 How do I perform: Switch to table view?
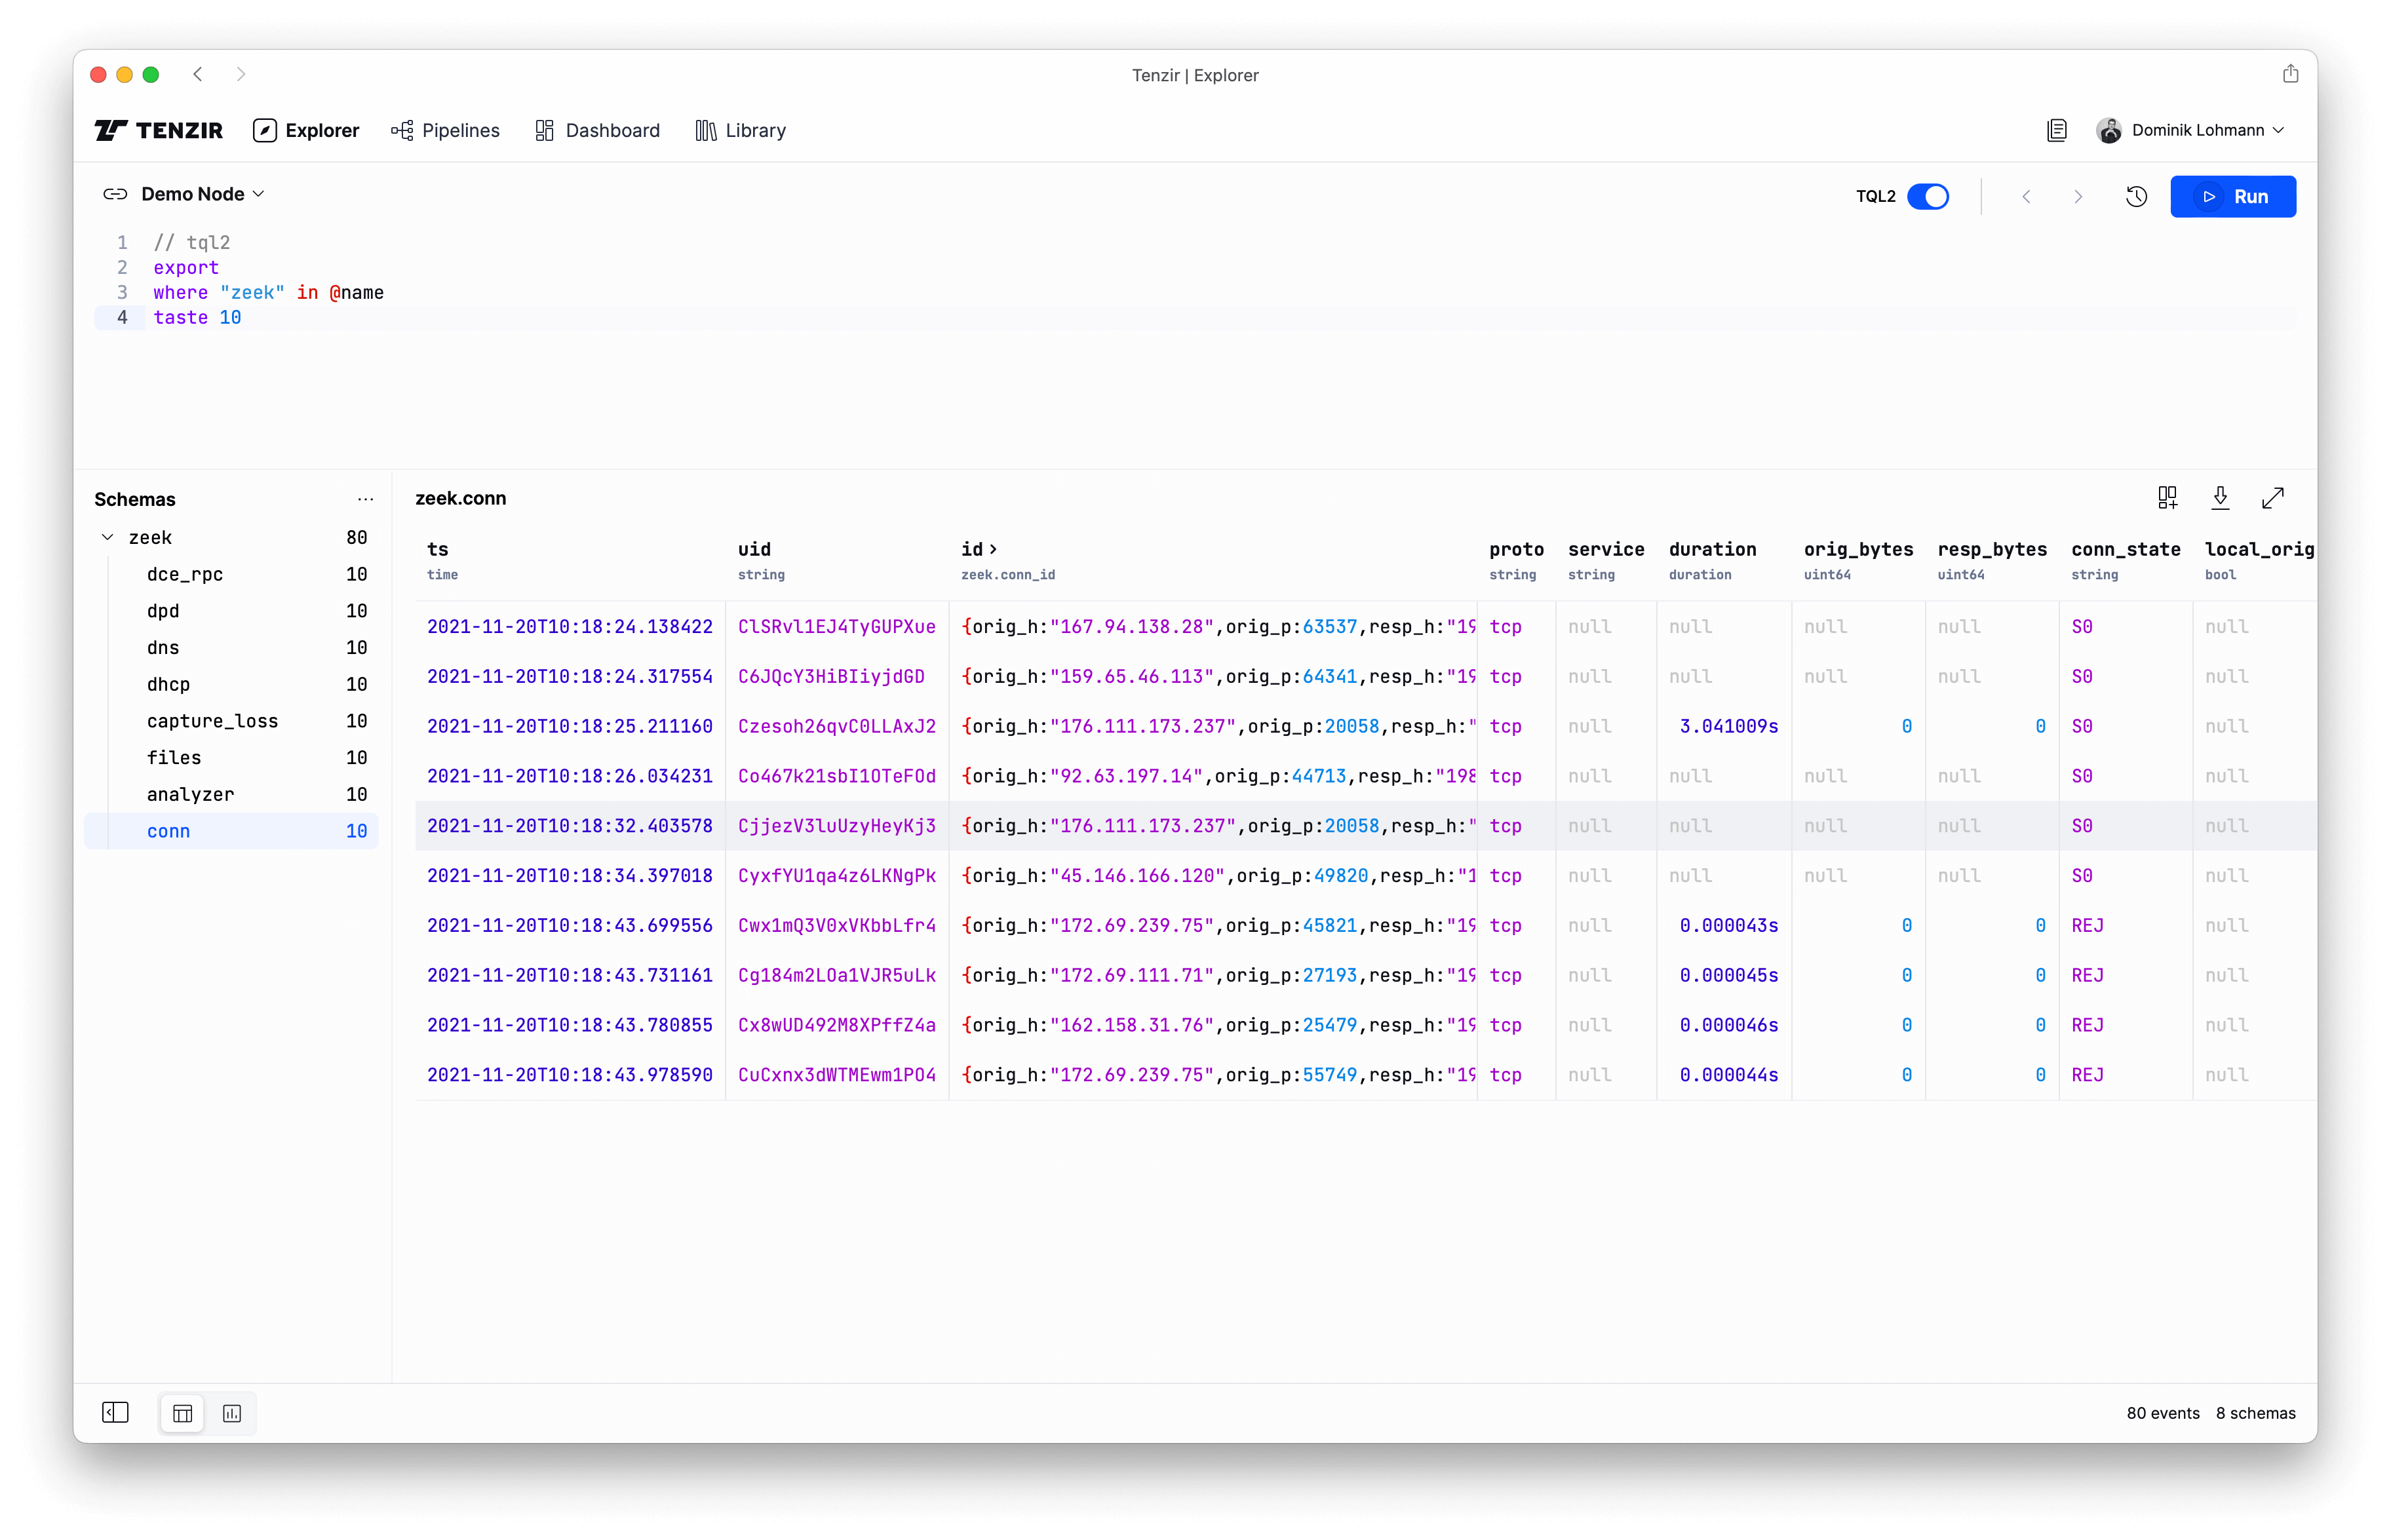point(183,1413)
